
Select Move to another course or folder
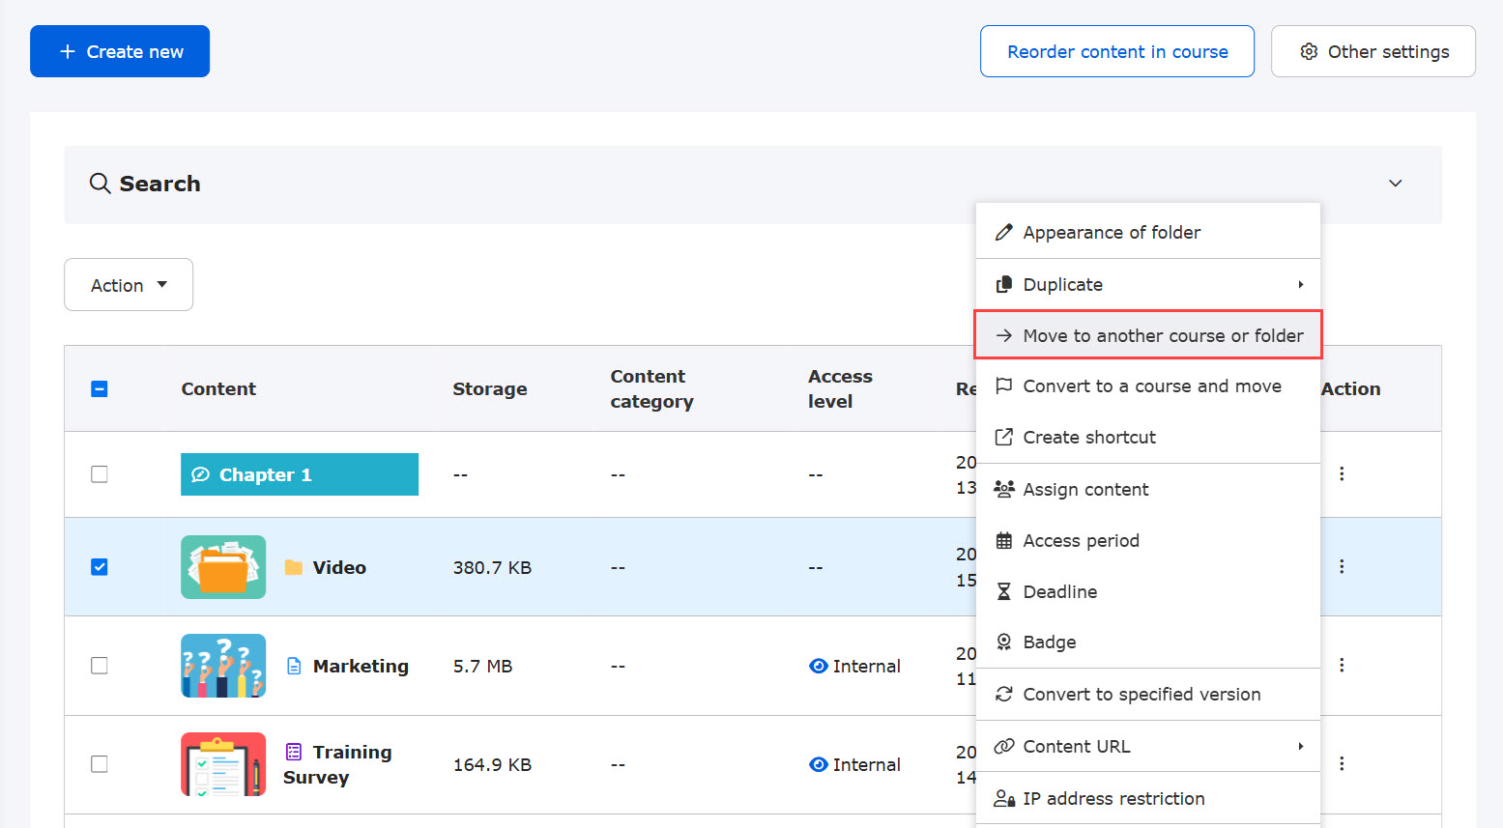point(1148,335)
